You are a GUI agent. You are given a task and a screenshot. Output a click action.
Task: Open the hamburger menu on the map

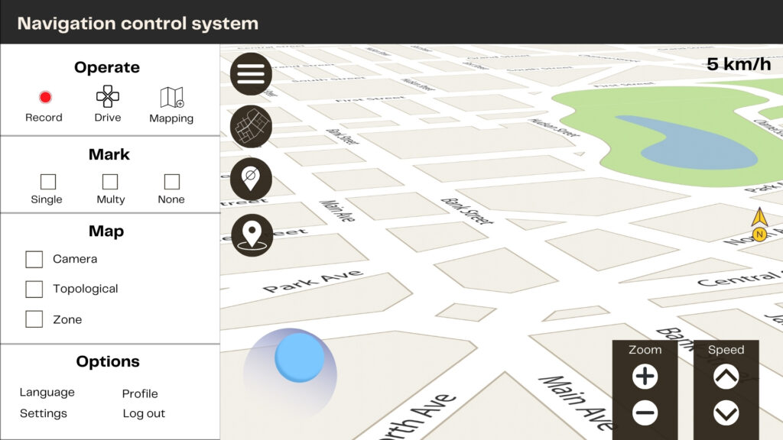(x=251, y=73)
